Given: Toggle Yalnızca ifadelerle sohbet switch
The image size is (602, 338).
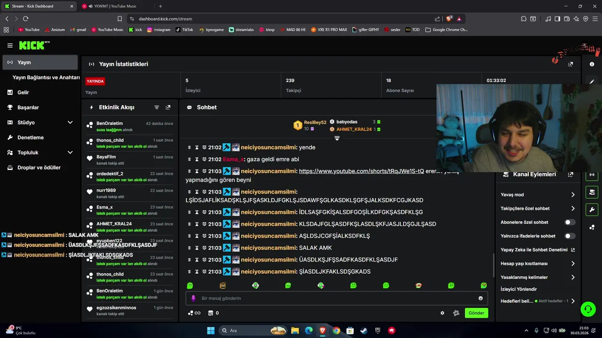Looking at the screenshot, I should (x=570, y=236).
